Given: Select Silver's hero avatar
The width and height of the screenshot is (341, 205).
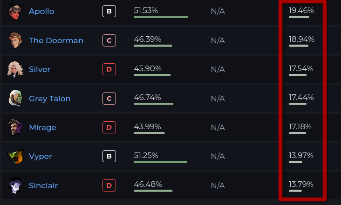Looking at the screenshot, I should [x=15, y=69].
